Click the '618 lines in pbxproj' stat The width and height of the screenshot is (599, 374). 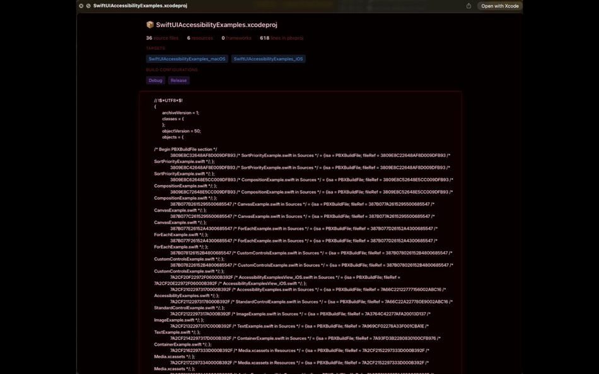pyautogui.click(x=282, y=38)
